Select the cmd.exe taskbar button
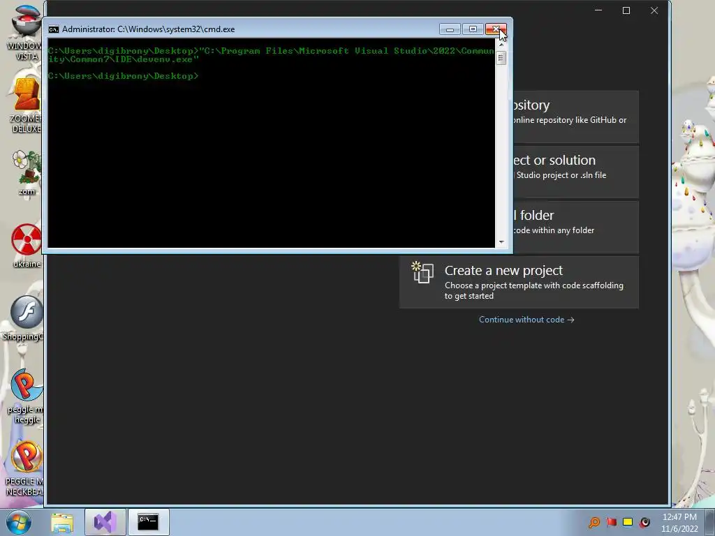The height and width of the screenshot is (536, 715). click(148, 522)
